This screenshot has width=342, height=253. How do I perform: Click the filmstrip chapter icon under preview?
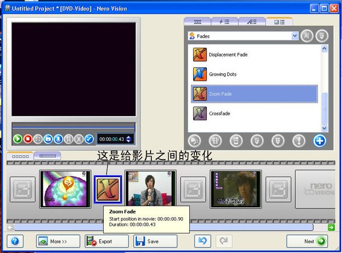click(68, 139)
